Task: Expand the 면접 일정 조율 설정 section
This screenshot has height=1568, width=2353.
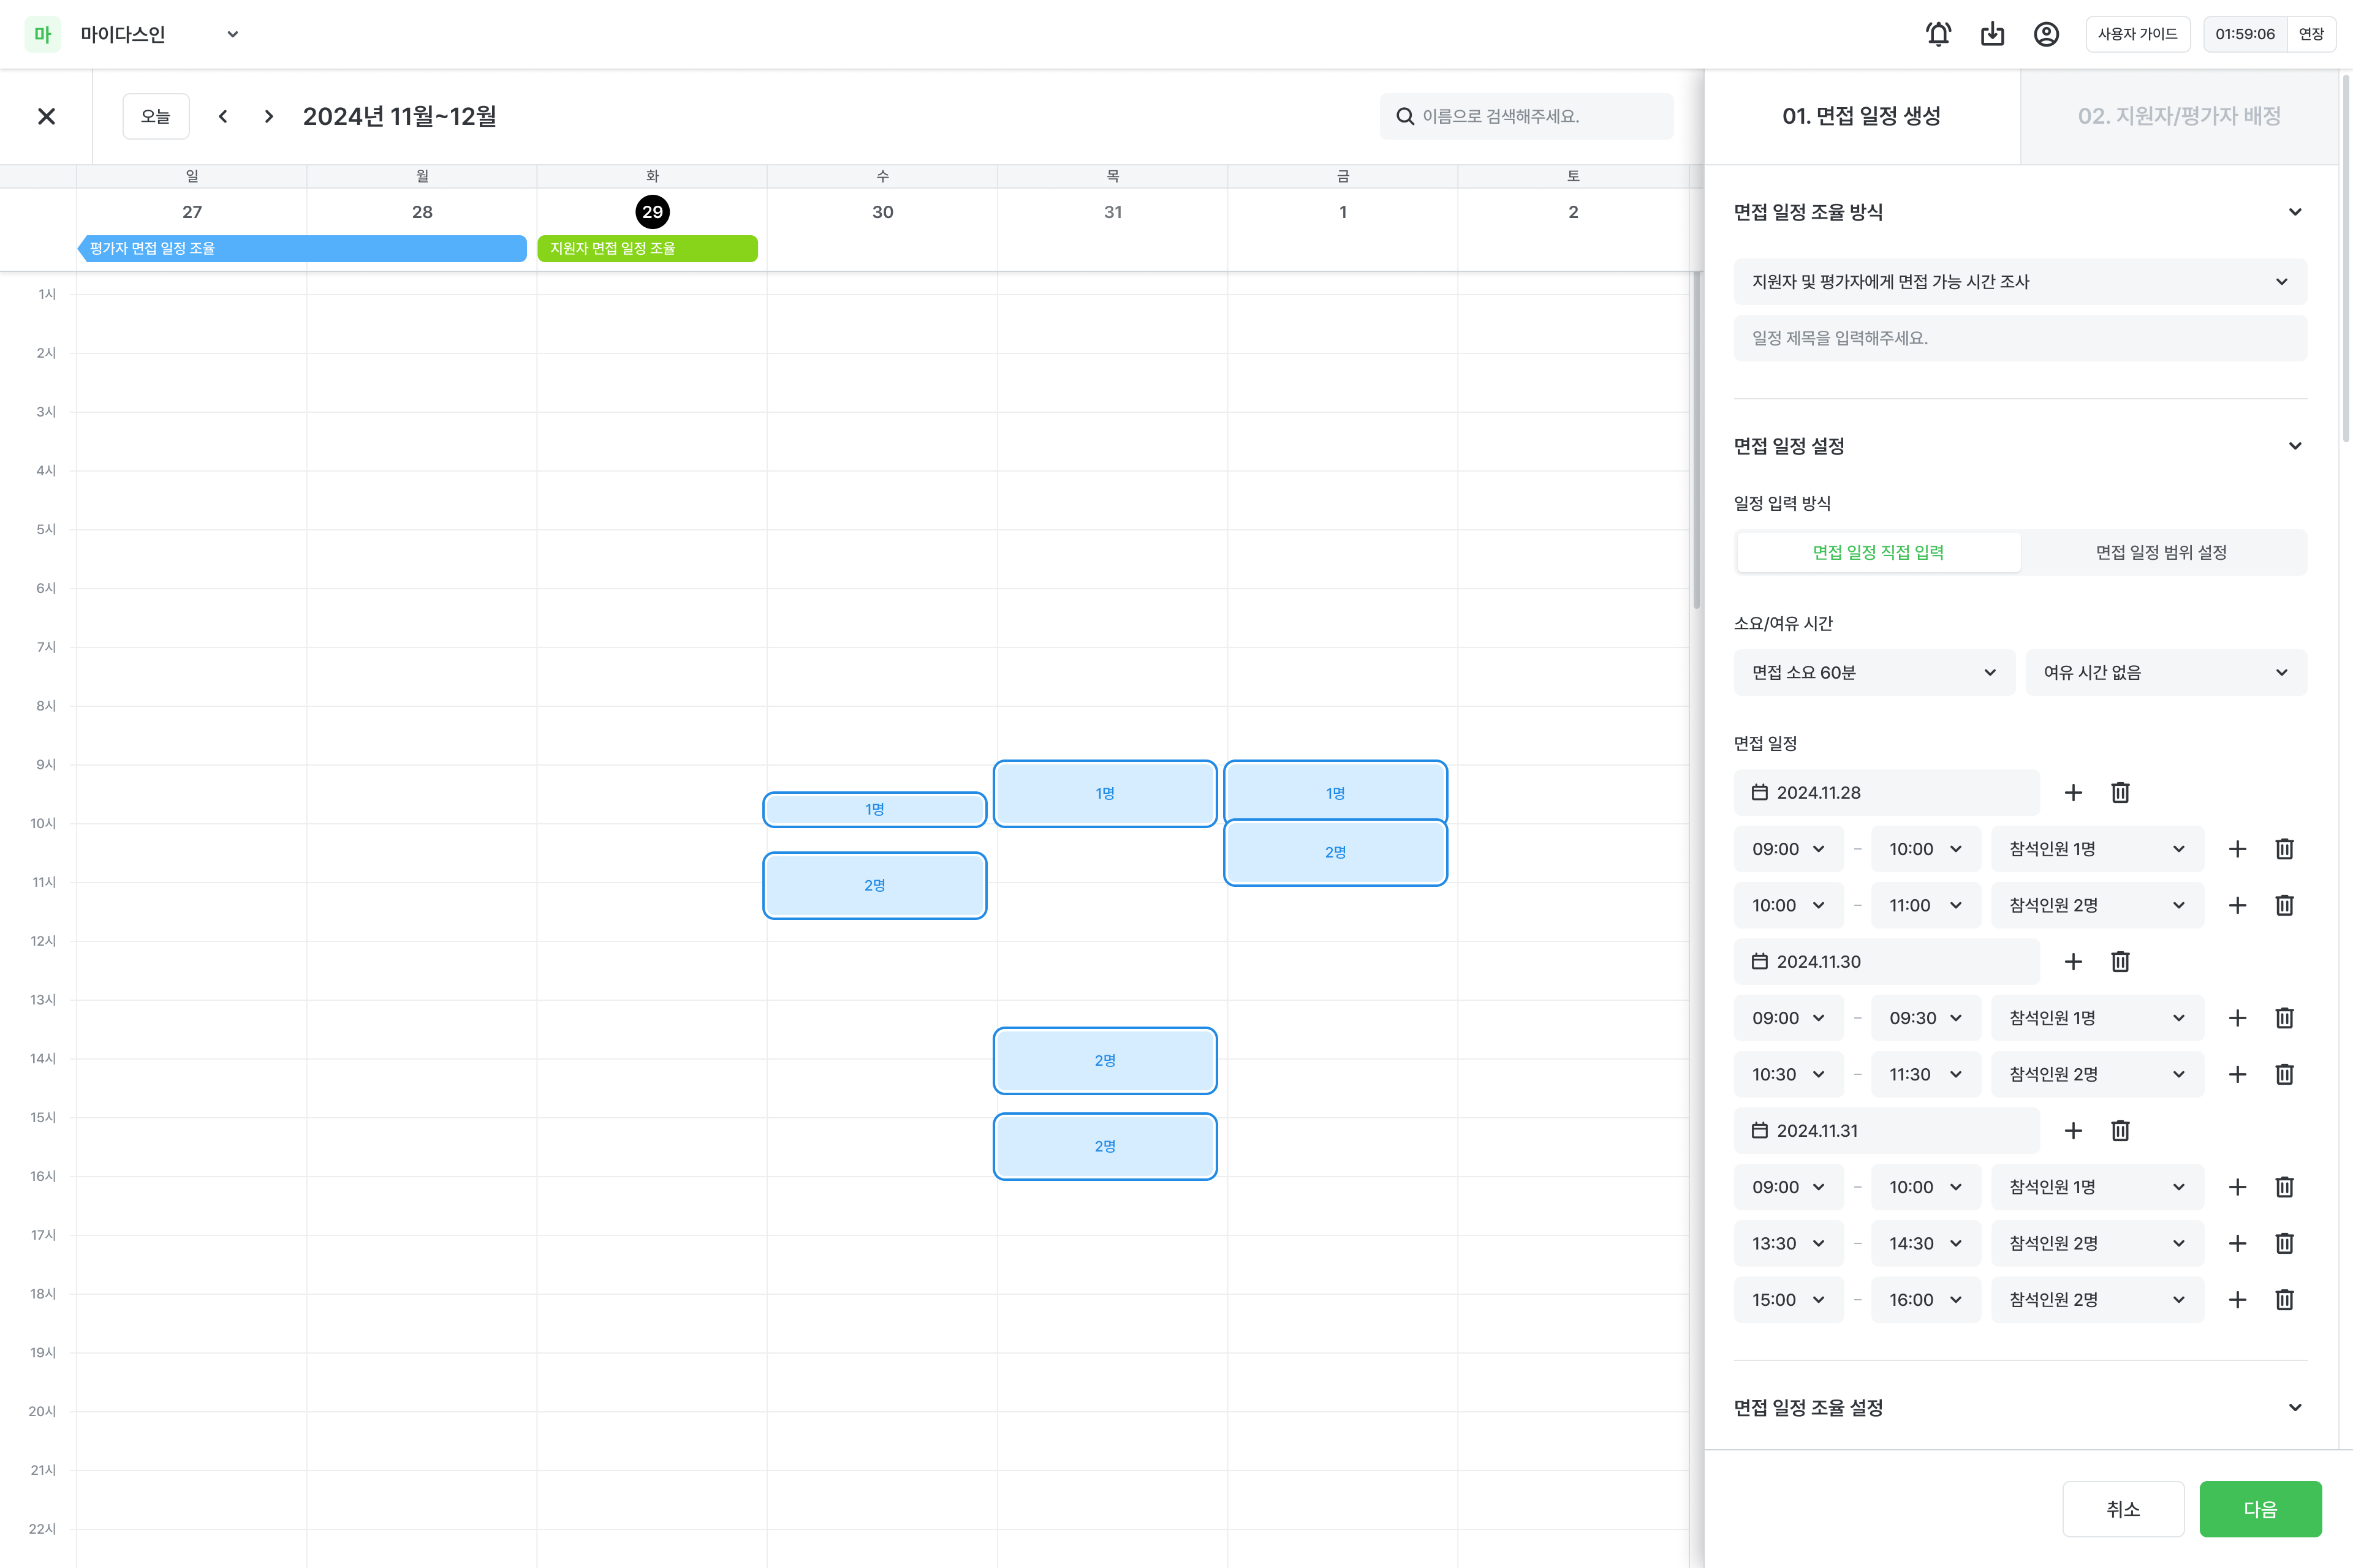Action: click(x=2295, y=1407)
